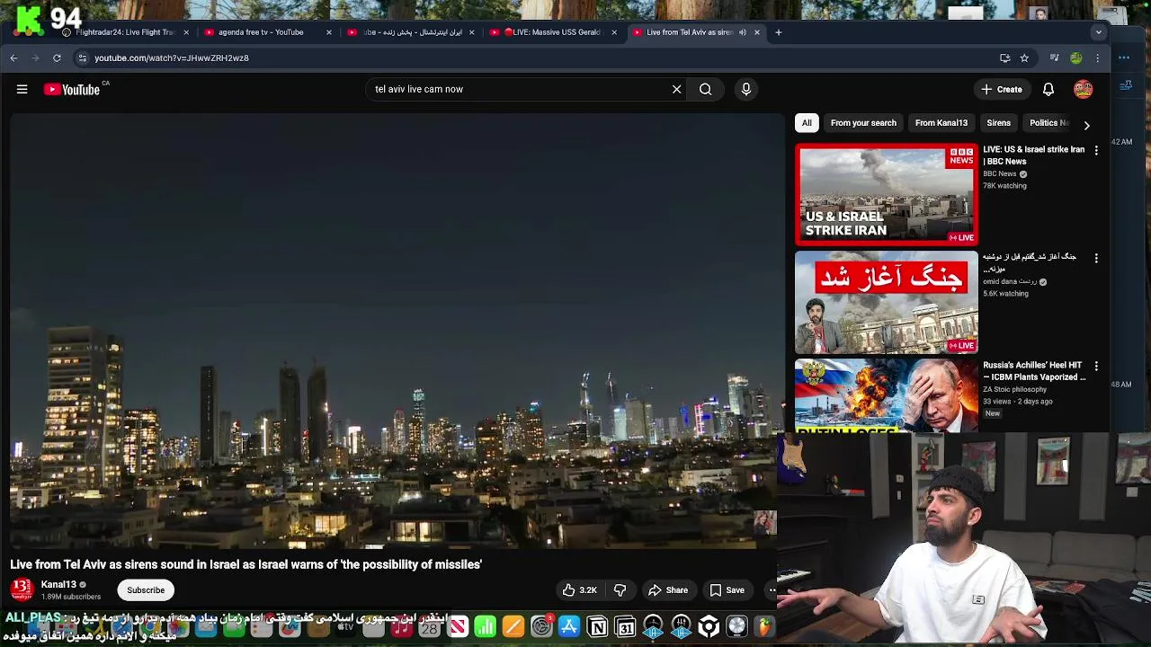The image size is (1151, 647).
Task: Open options menu for Russia's Achilles' Heel video
Action: [1096, 367]
